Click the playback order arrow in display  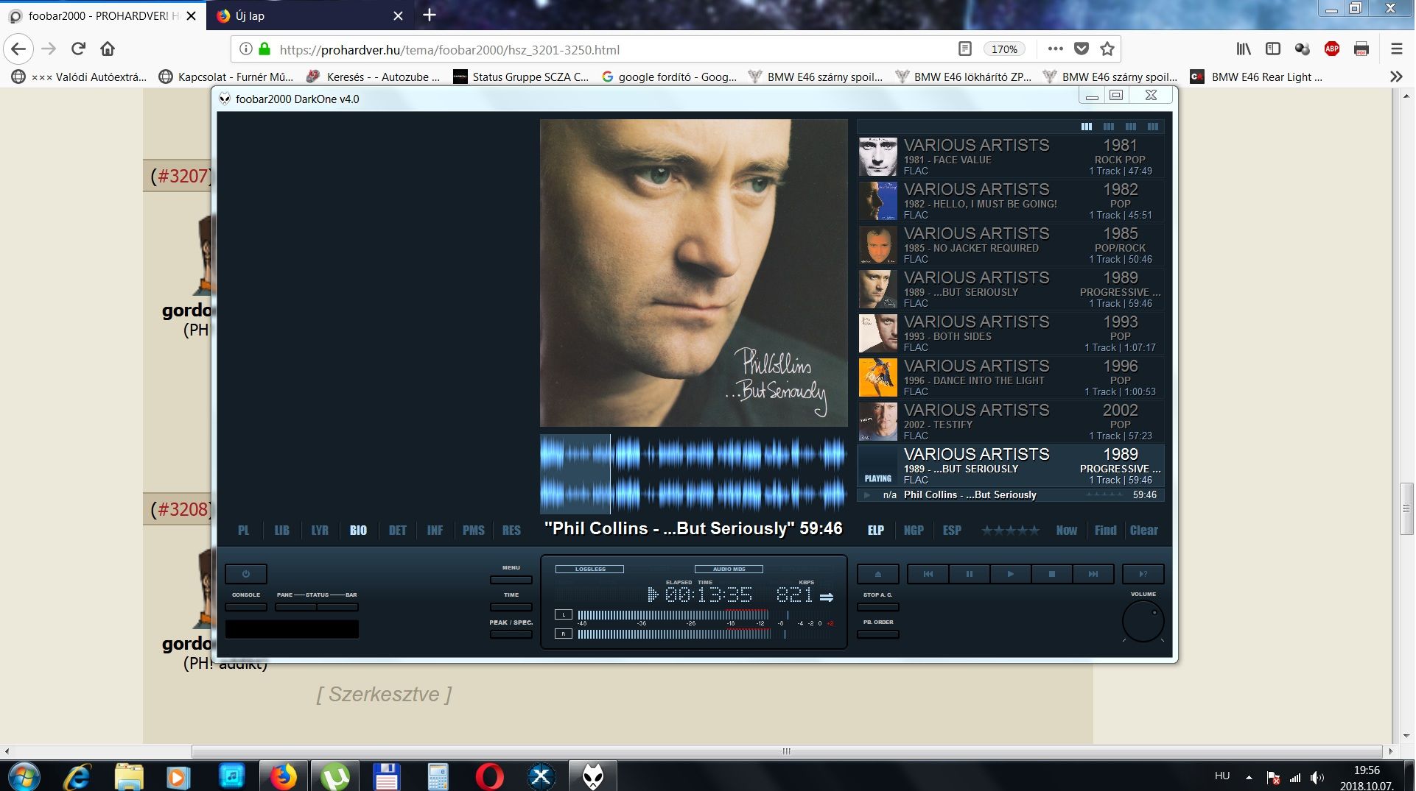click(x=827, y=597)
